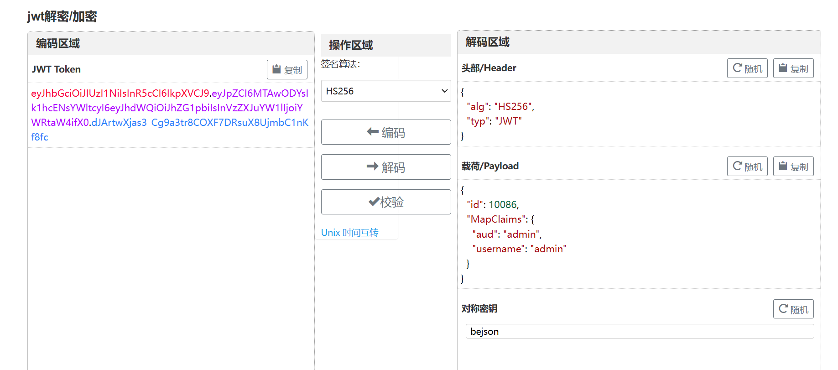Click the 编码区域 panel heading
This screenshot has height=370, width=838.
coord(58,43)
